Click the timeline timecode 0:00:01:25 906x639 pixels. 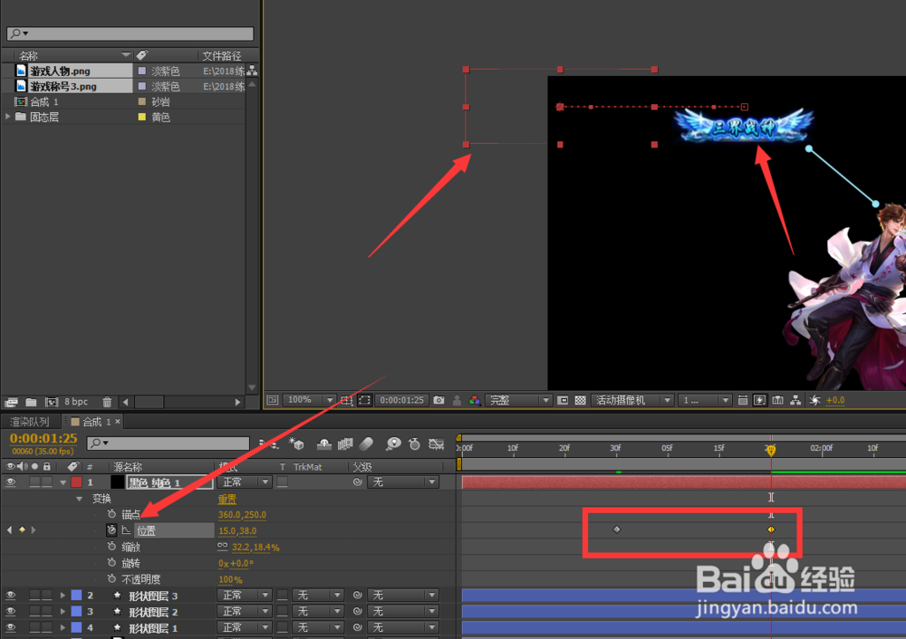coord(43,439)
